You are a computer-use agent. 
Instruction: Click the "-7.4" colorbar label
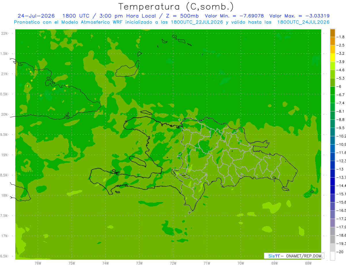tap(341, 103)
